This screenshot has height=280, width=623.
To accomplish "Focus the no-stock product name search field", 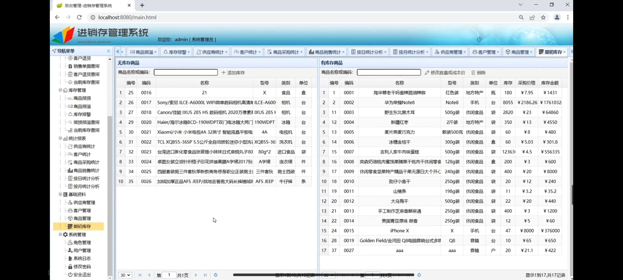I will (186, 72).
